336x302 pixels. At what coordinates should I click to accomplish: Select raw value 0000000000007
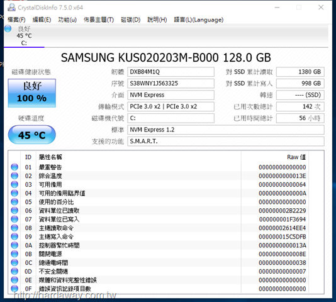point(283,272)
